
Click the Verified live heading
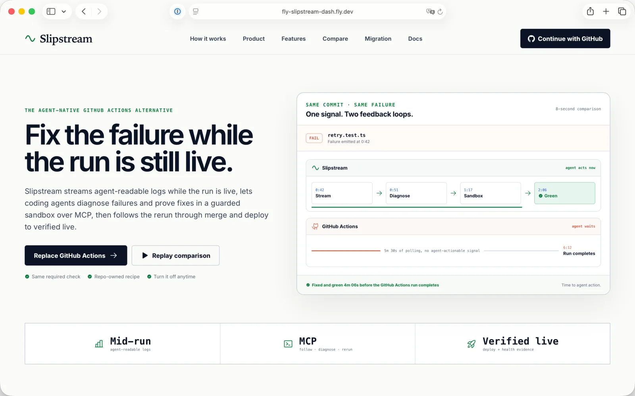point(521,341)
